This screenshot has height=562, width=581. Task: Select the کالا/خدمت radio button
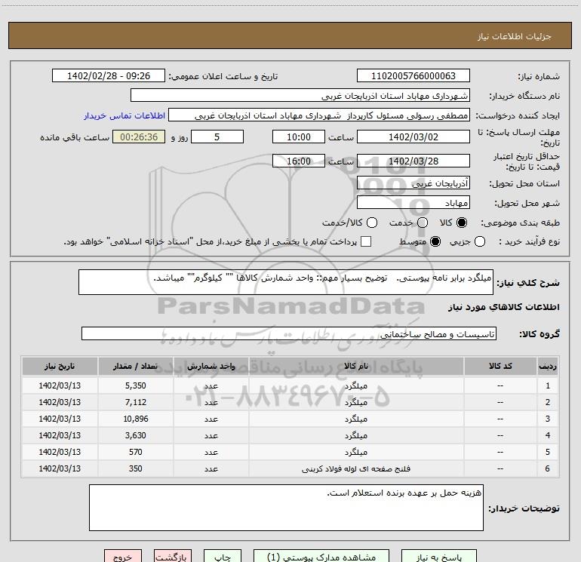(x=372, y=223)
